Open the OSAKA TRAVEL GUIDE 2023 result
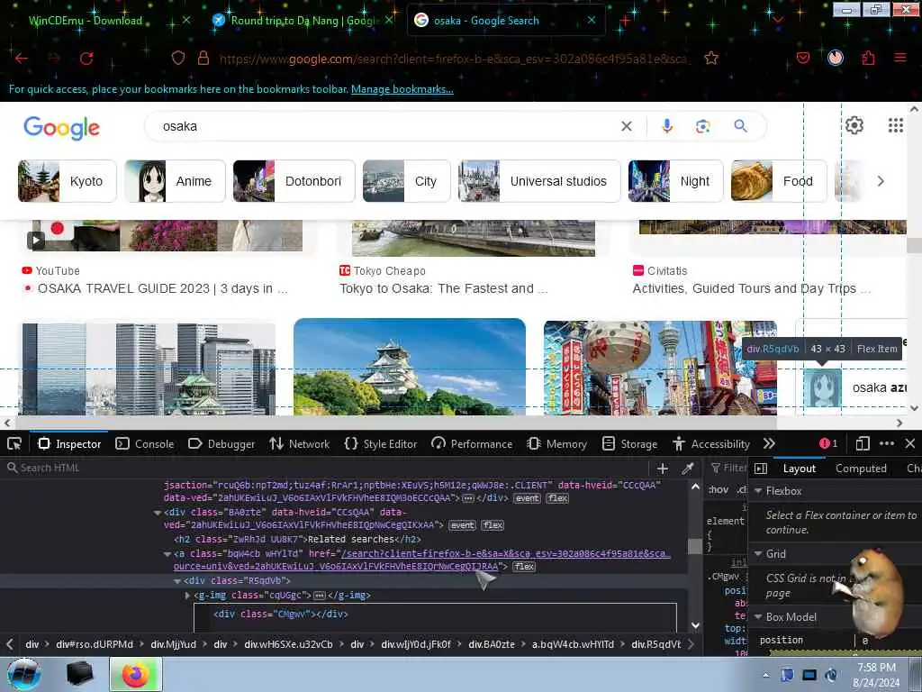This screenshot has height=692, width=922. tap(162, 289)
